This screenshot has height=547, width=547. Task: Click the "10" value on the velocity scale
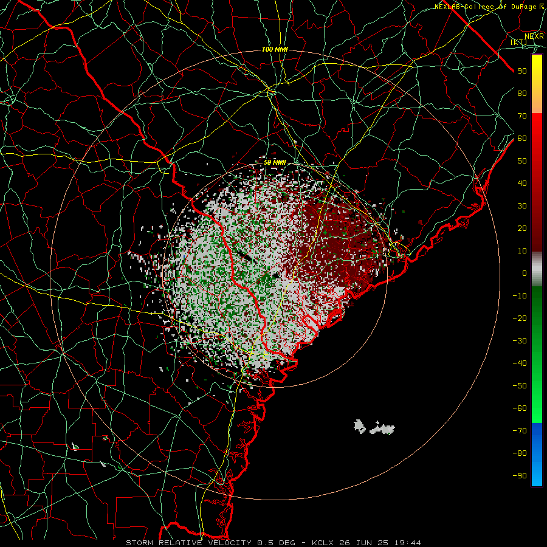(522, 251)
